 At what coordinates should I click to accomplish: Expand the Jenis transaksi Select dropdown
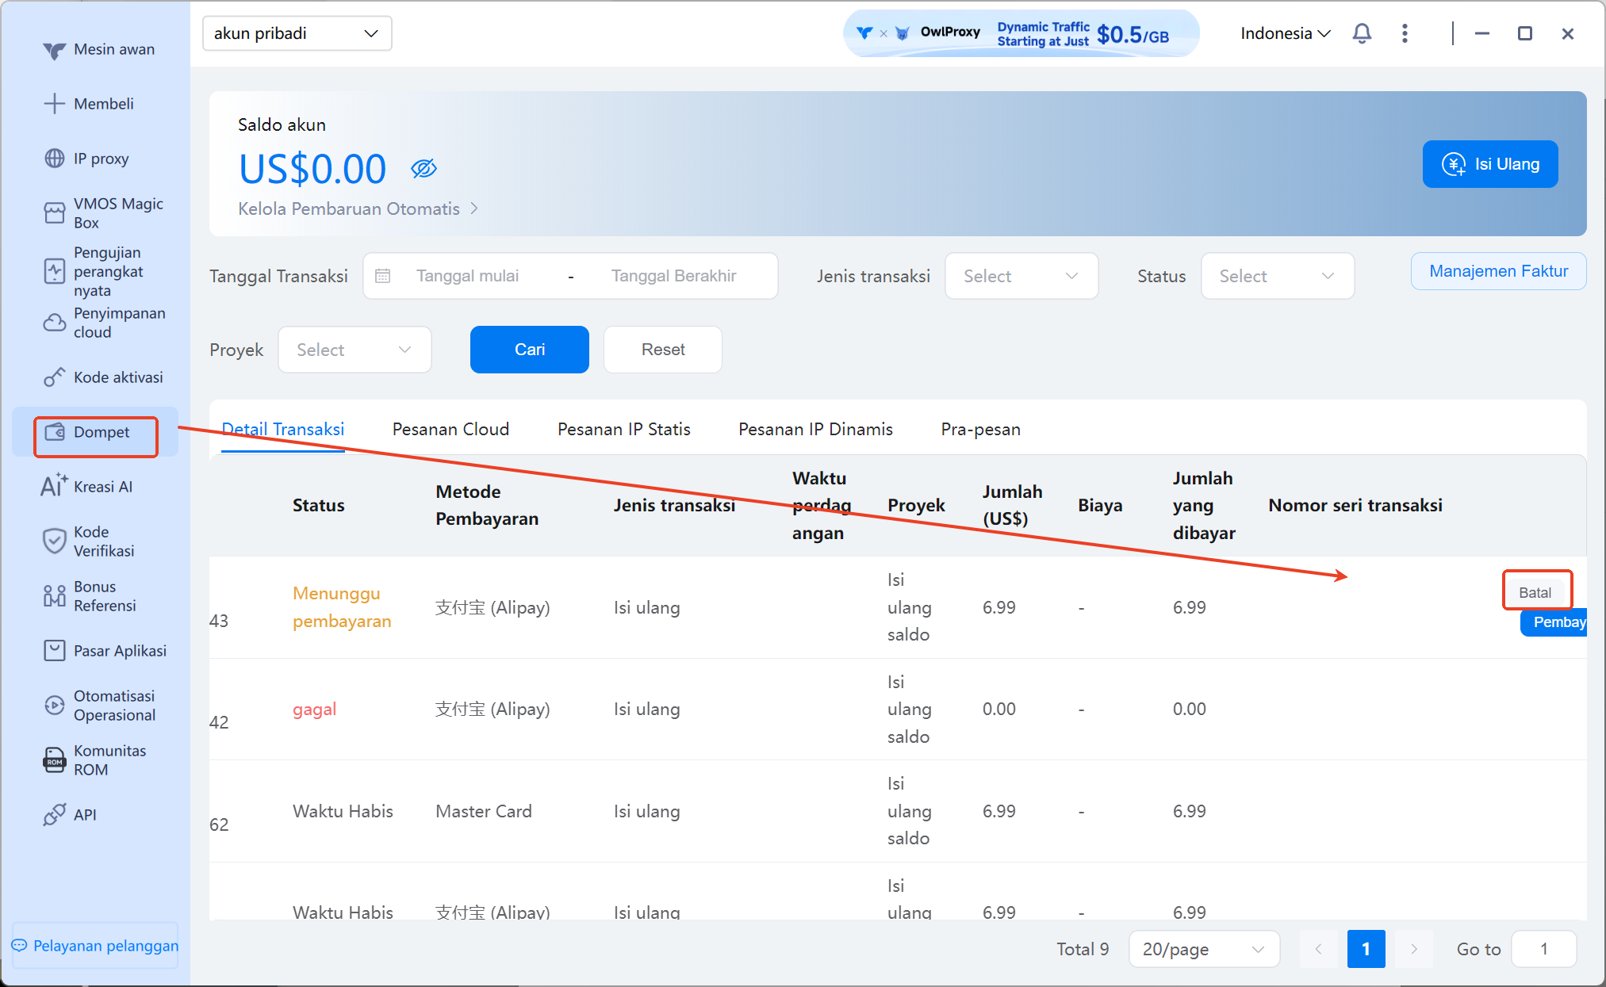[1021, 276]
